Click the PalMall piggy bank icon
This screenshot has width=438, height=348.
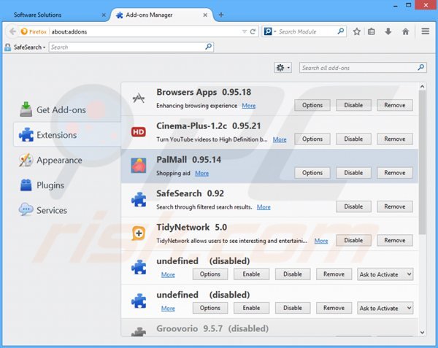pyautogui.click(x=139, y=166)
